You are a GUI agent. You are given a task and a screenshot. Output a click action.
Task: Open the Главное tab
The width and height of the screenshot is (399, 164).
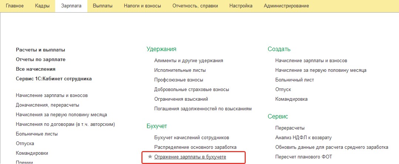pos(14,6)
